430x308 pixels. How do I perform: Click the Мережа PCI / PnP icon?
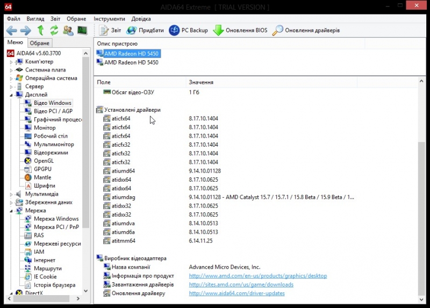point(28,227)
